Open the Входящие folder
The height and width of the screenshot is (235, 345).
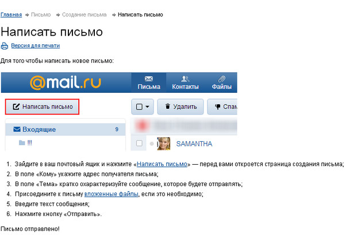(66, 130)
